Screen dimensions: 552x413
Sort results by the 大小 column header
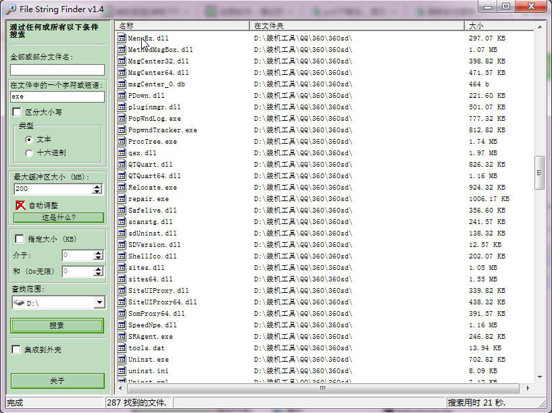(500, 26)
